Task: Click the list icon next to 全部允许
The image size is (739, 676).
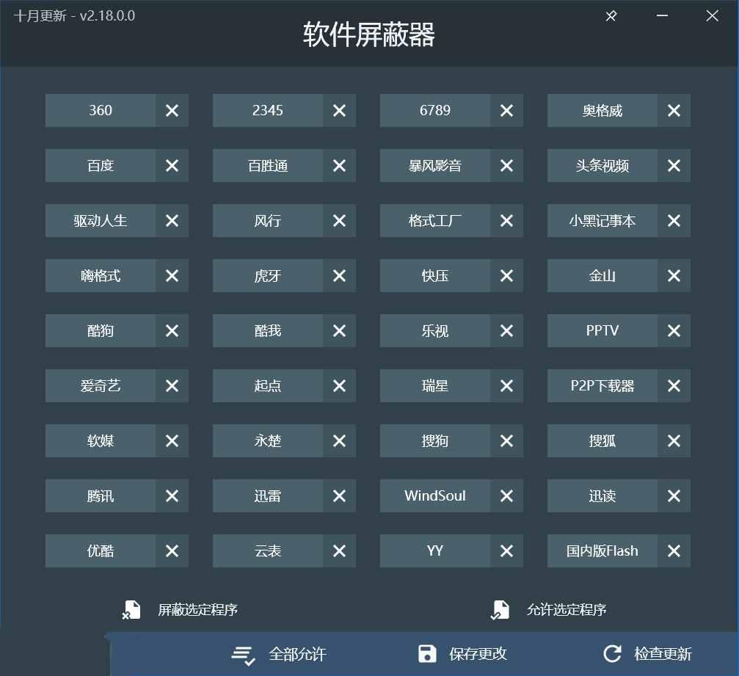Action: pyautogui.click(x=242, y=653)
